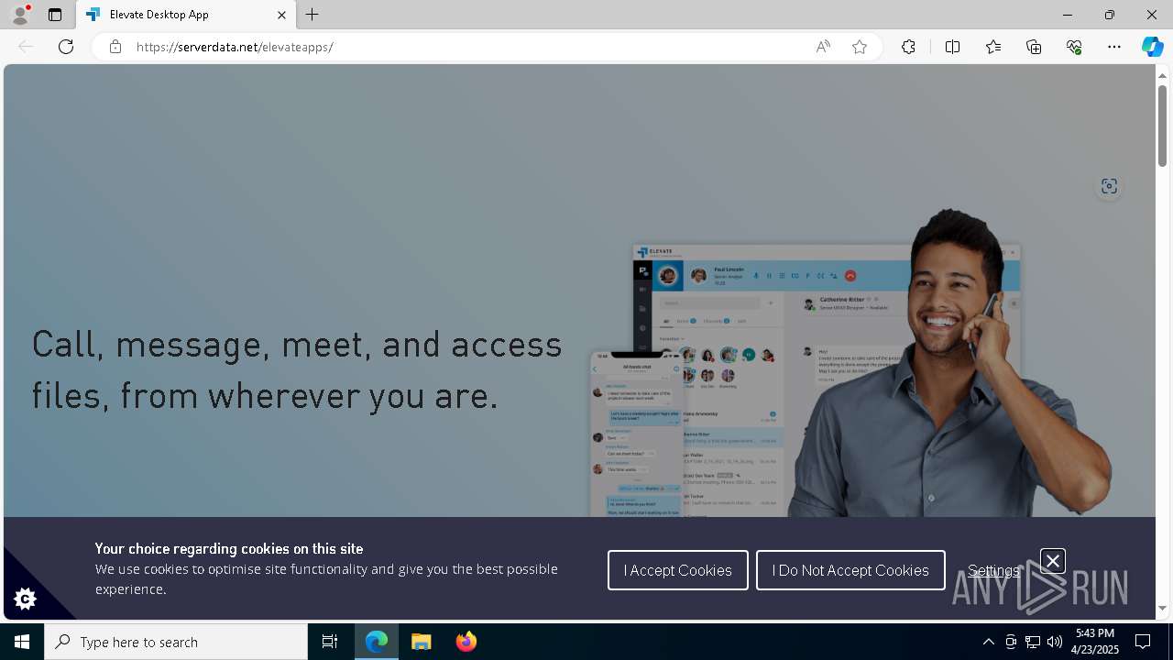The image size is (1173, 660).
Task: Click 'Your choice regarding cookies' heading
Action: coord(229,548)
